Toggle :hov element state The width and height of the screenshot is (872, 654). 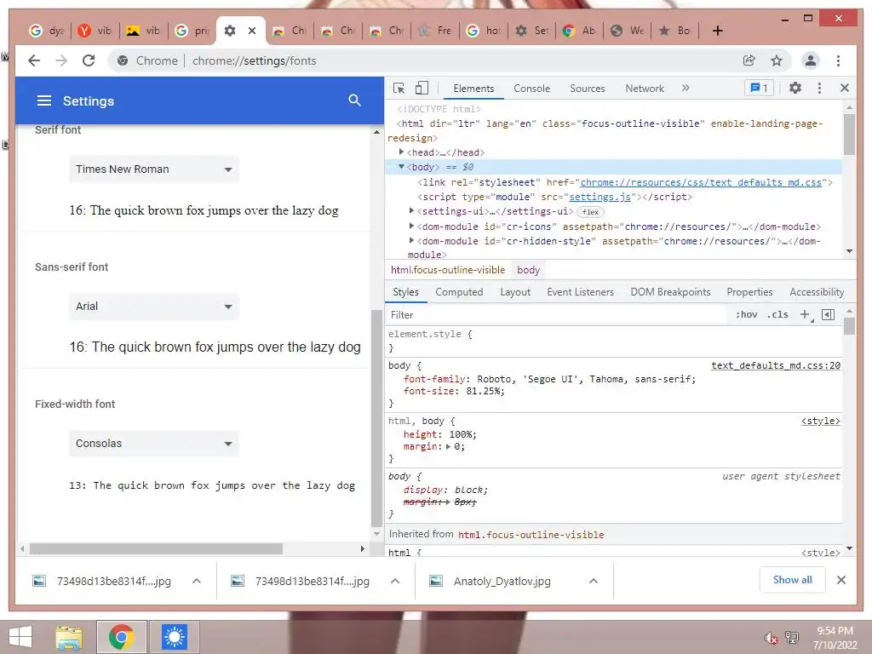[x=746, y=315]
